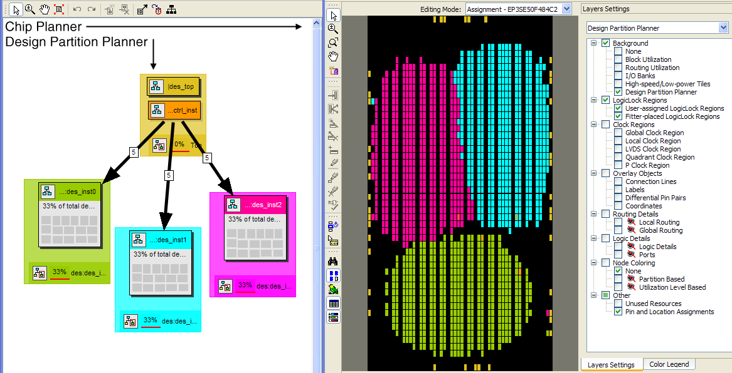Click the cyan partition footer labeled 33%

pyautogui.click(x=160, y=321)
